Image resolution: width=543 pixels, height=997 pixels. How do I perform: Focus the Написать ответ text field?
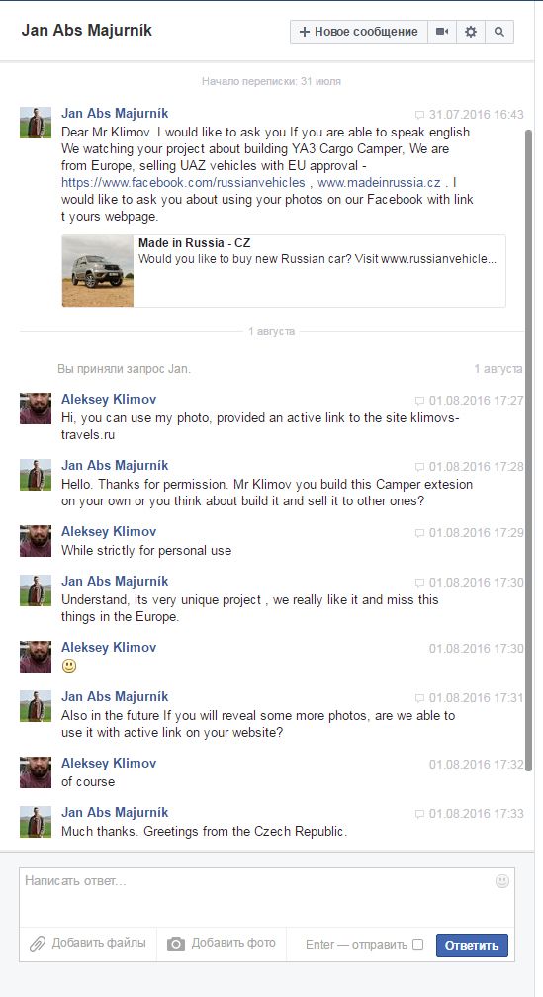coord(267,896)
